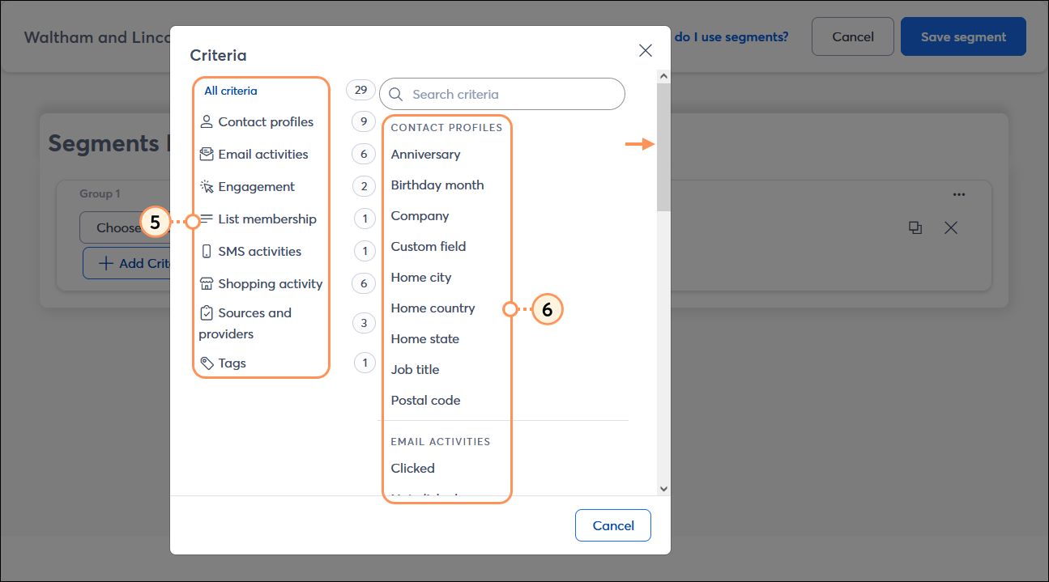Click the Add Criteria button in Group 1
The width and height of the screenshot is (1049, 582).
point(126,263)
